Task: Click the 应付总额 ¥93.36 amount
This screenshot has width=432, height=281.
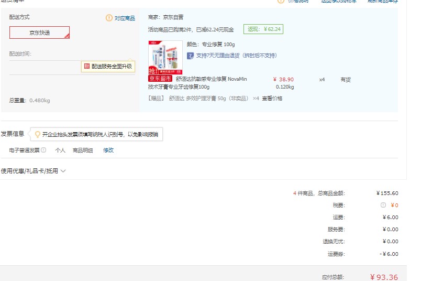Action: coord(384,277)
